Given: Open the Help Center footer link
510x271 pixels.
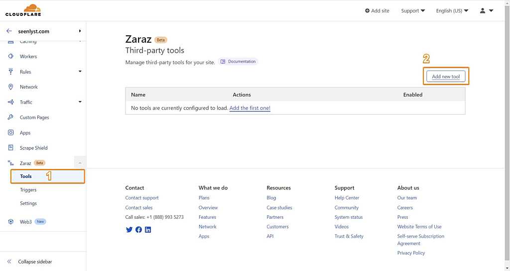Looking at the screenshot, I should click(x=347, y=197).
